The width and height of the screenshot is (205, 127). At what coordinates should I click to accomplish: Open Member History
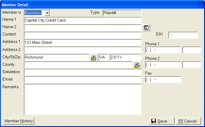[x=18, y=121]
